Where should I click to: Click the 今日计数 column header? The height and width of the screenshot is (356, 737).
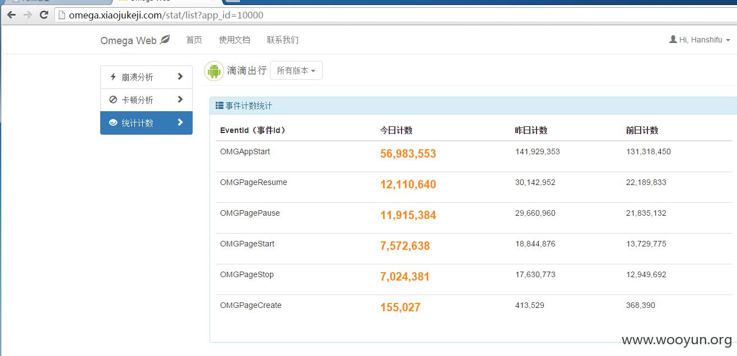click(x=397, y=130)
